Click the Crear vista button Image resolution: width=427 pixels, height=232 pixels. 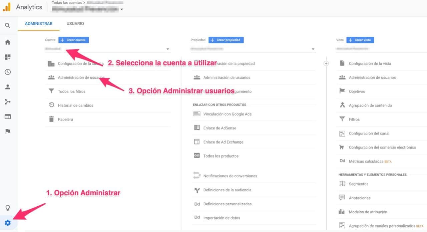360,40
